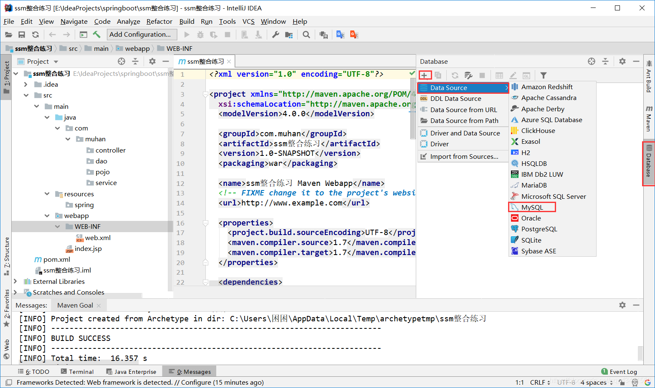
Task: Close the ssm整合练习 editor tab
Action: 229,61
